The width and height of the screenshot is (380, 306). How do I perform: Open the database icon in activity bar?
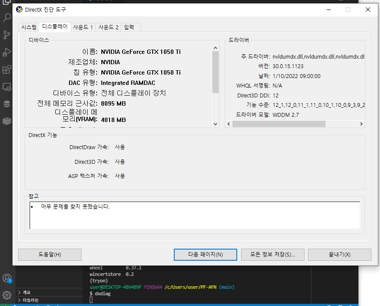point(6,104)
